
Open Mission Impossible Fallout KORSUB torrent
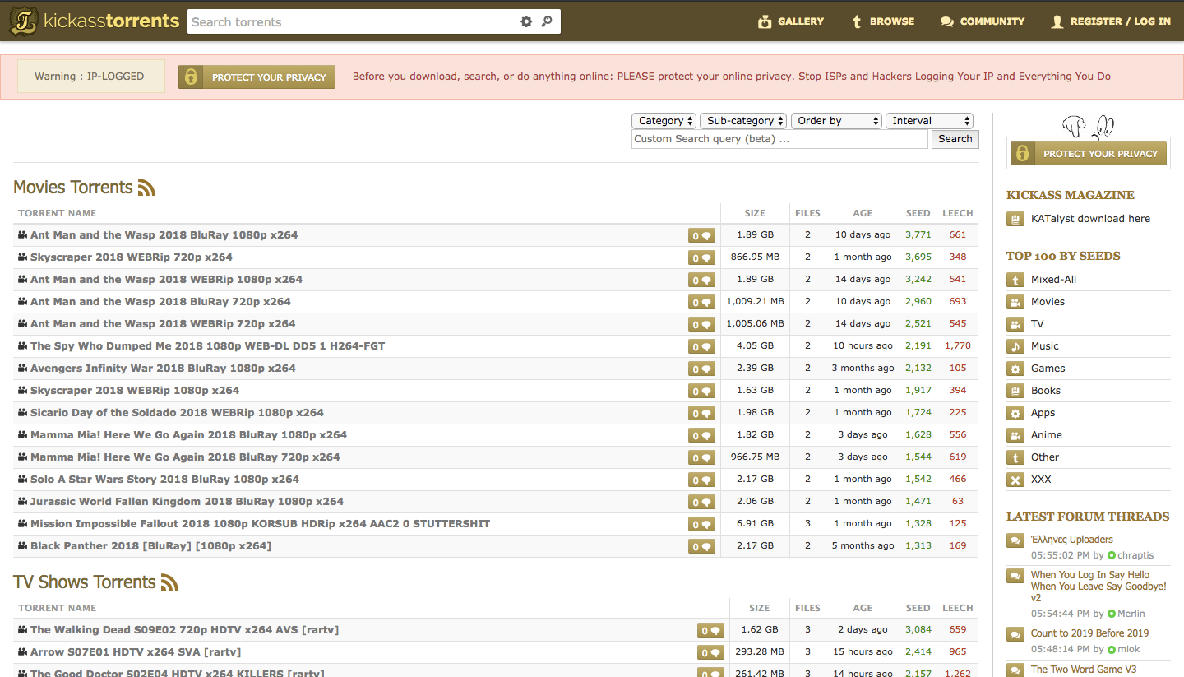tap(260, 524)
